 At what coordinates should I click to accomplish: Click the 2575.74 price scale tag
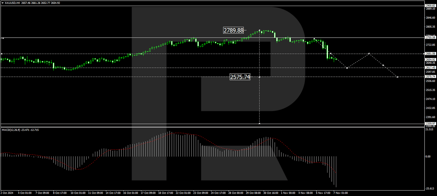[x=430, y=77]
